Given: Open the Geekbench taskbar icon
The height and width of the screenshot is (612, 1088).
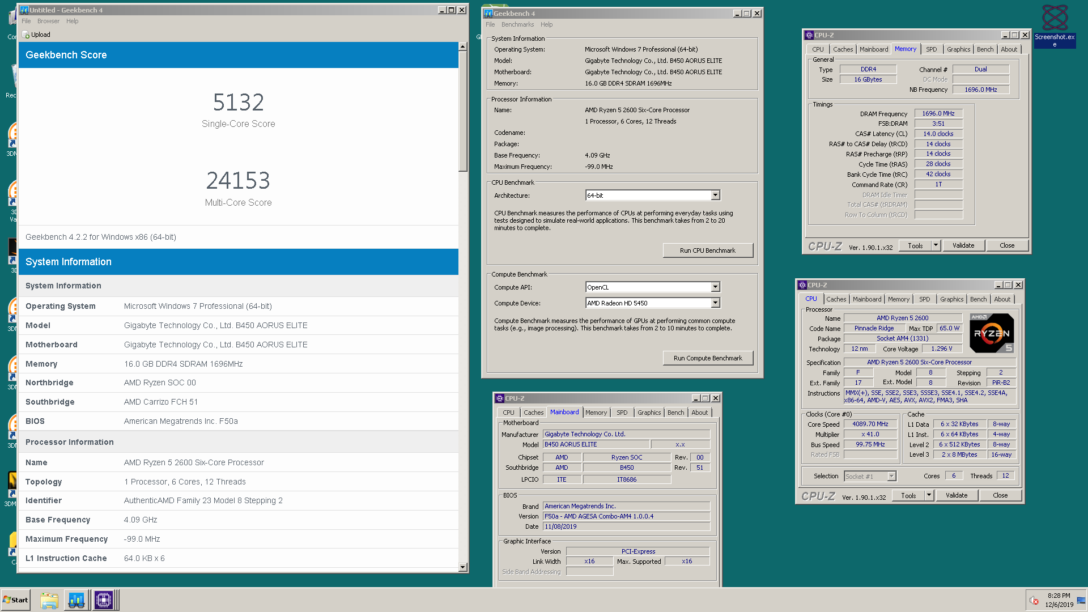Looking at the screenshot, I should [x=76, y=600].
